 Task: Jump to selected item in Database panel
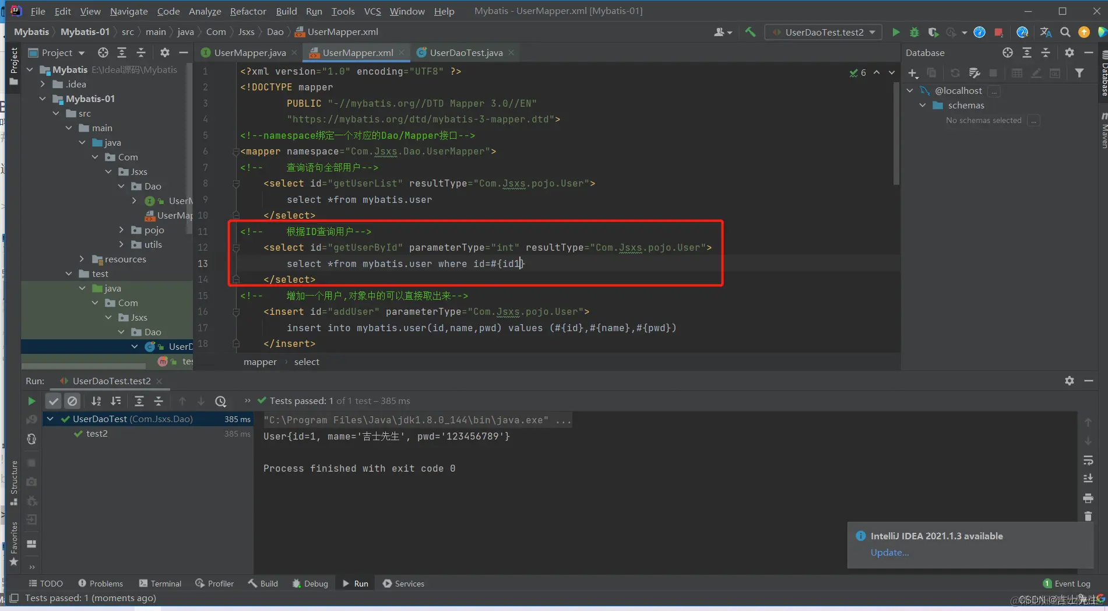[1008, 52]
